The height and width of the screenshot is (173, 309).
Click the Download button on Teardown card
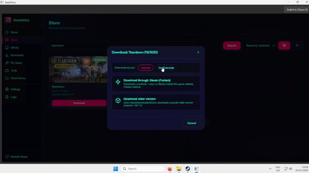click(79, 103)
